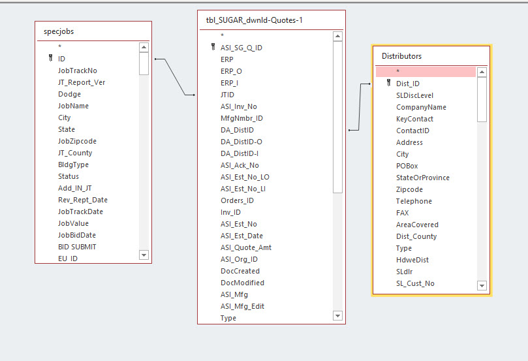528x361 pixels.
Task: Click scroll down arrow in Distributors list
Action: tap(482, 285)
